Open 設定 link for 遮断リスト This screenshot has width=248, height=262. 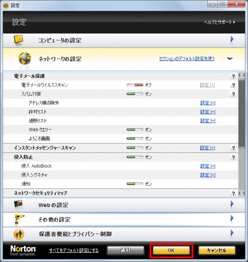208,121
